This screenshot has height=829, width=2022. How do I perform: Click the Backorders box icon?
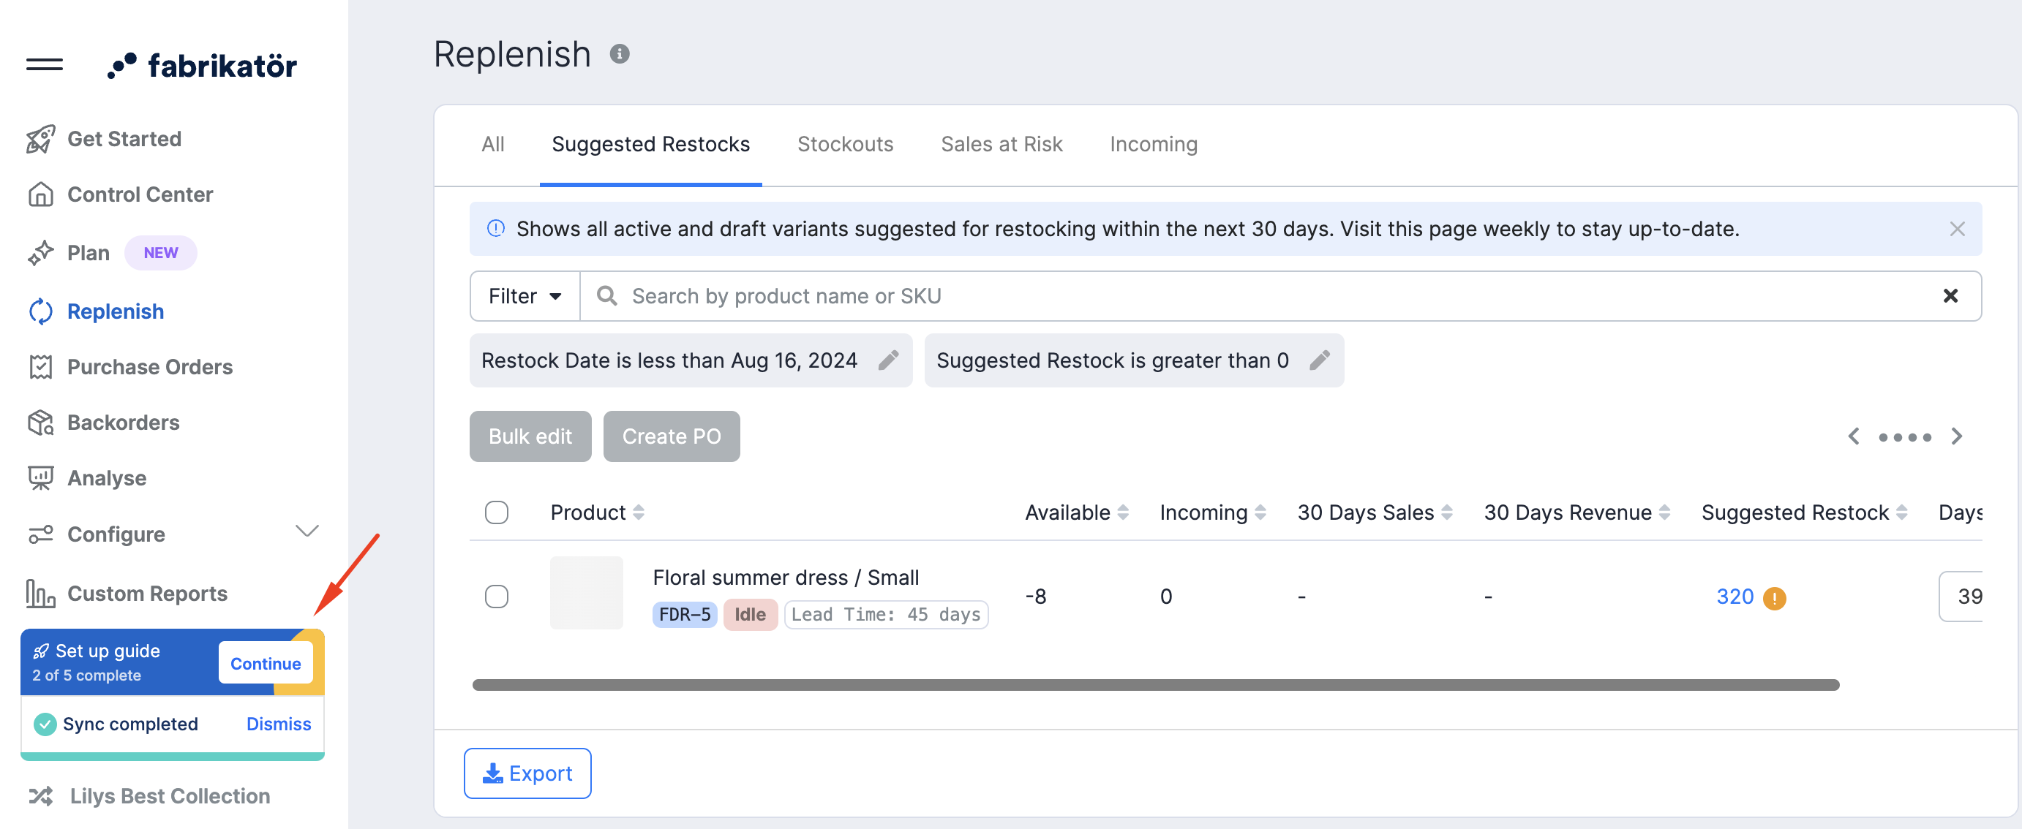pyautogui.click(x=41, y=422)
